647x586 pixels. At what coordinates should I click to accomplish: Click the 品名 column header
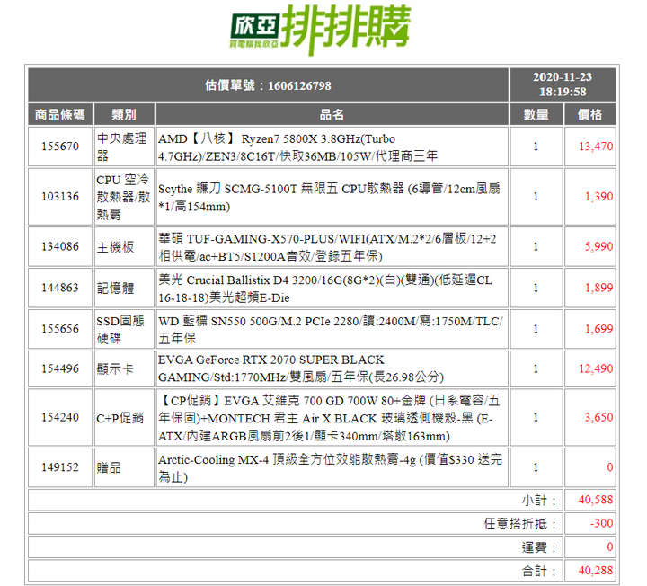coord(332,114)
